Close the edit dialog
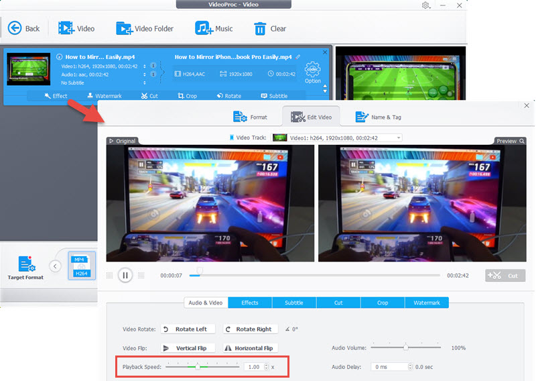Image resolution: width=536 pixels, height=381 pixels. click(527, 105)
